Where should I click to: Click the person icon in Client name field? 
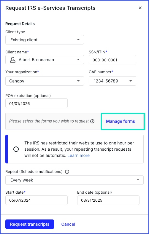point(13,60)
